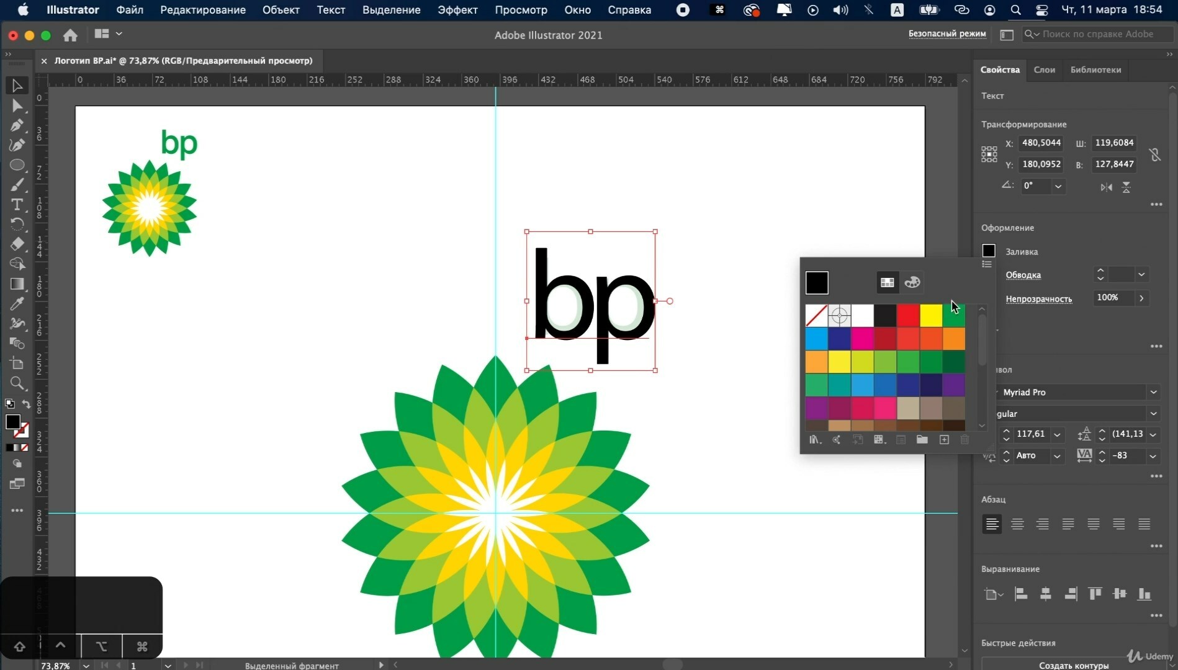1178x670 pixels.
Task: Open the Просмотр menu
Action: [x=521, y=10]
